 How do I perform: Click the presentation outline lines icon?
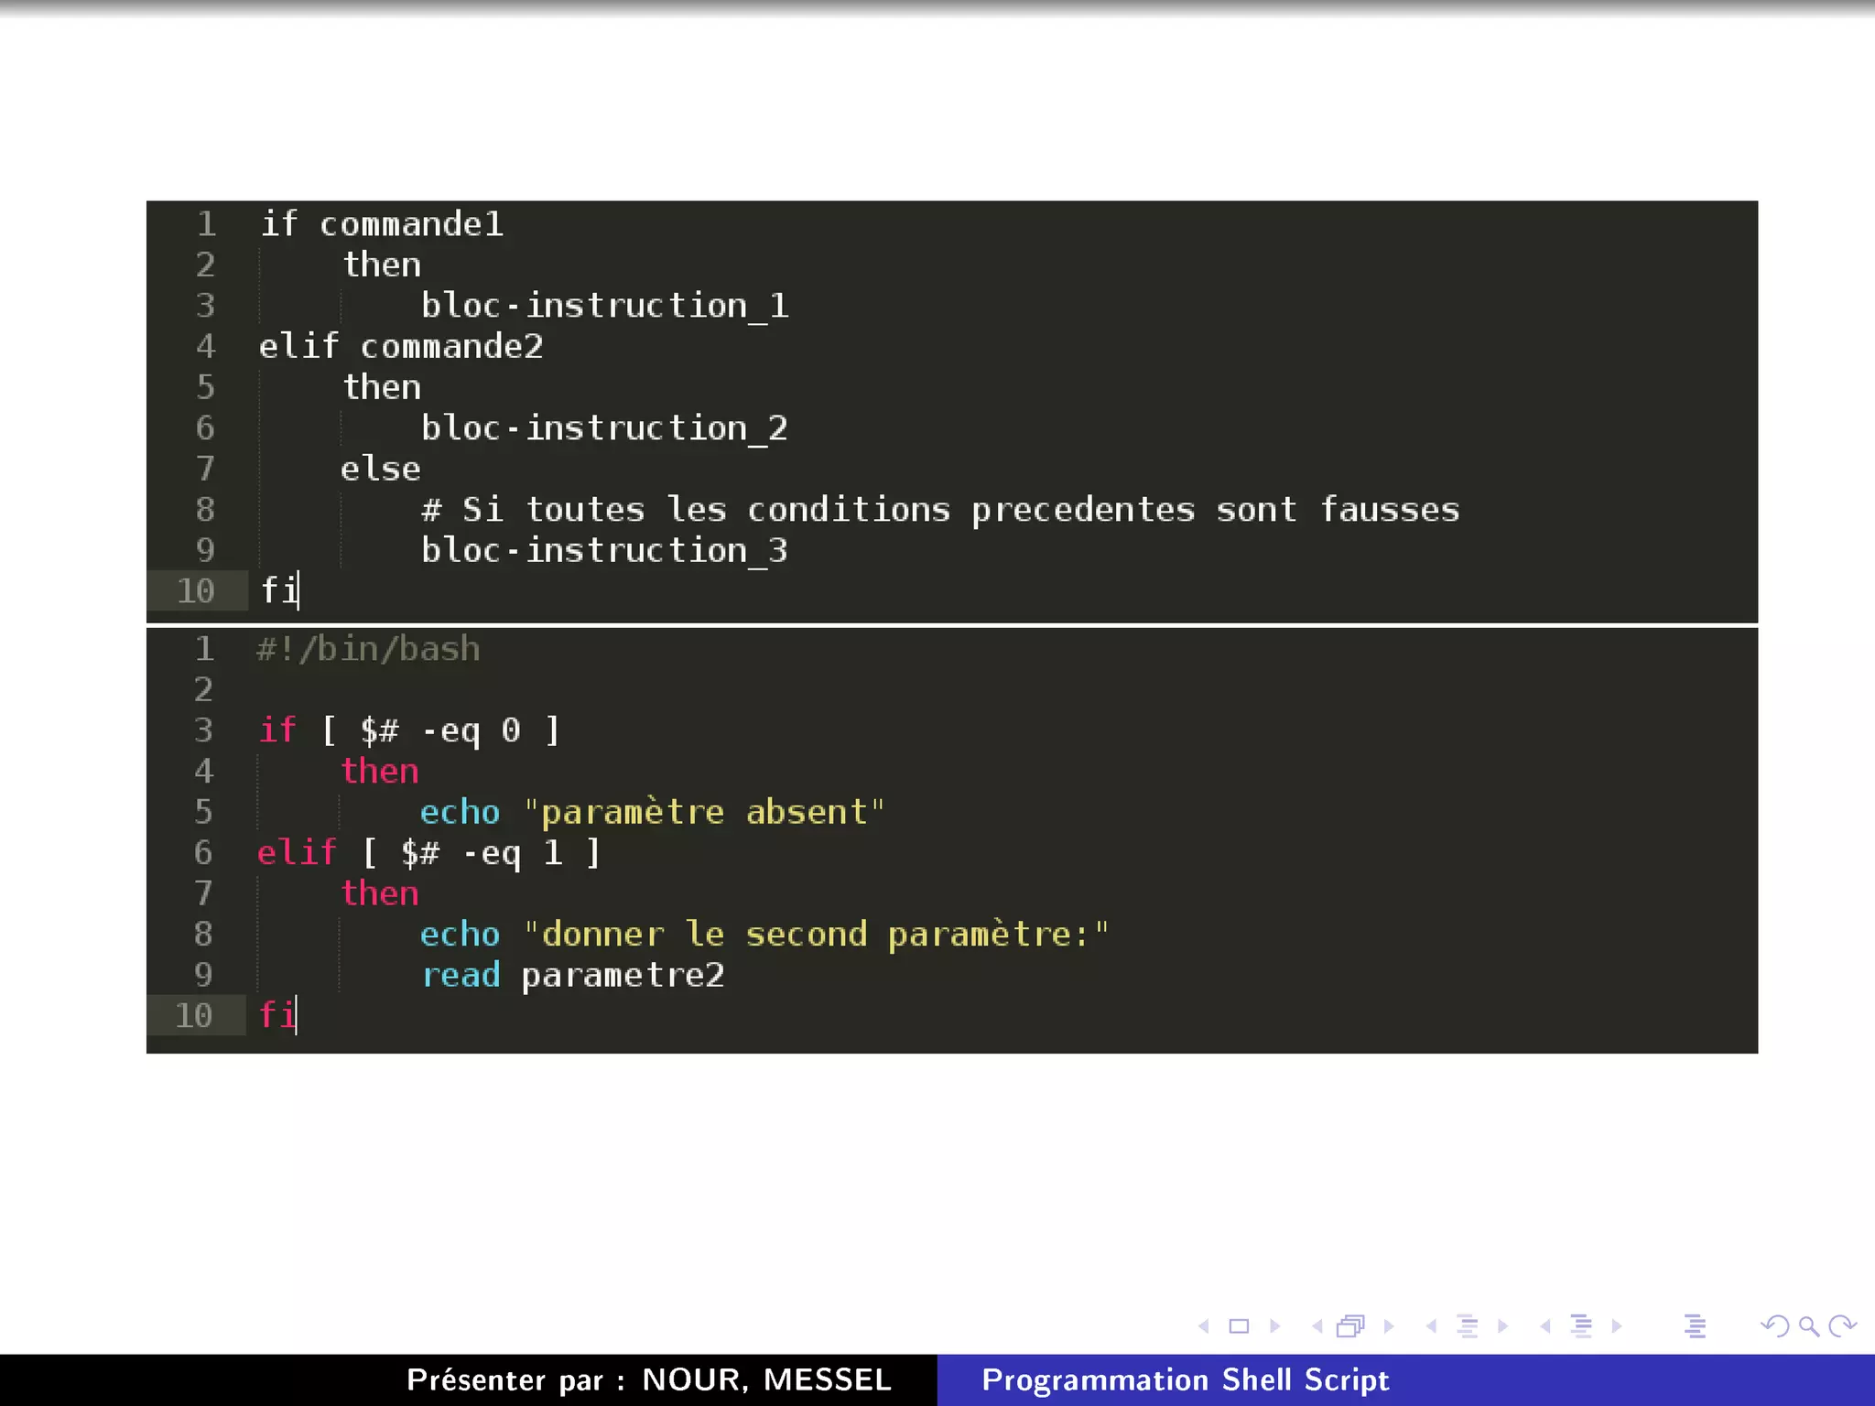(1695, 1326)
